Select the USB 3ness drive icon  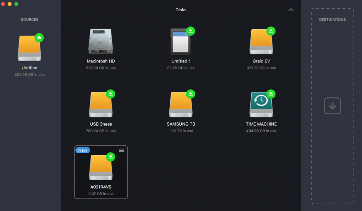click(101, 105)
